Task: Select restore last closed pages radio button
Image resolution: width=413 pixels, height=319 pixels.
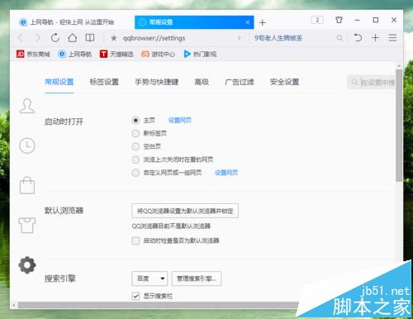Action: coord(135,159)
